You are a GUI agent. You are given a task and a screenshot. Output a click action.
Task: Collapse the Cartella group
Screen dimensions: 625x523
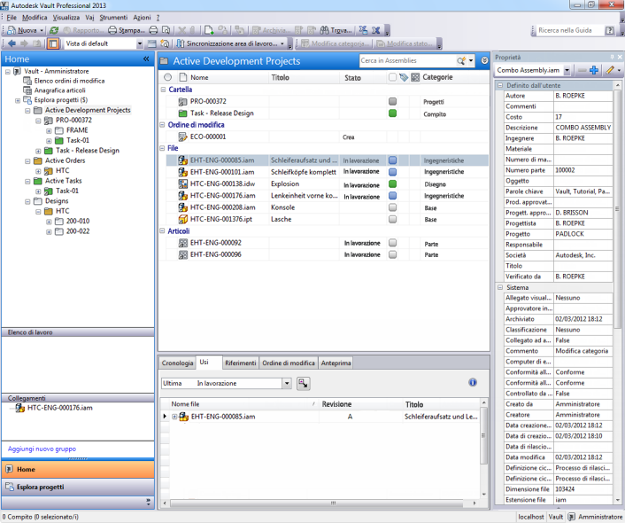click(163, 90)
